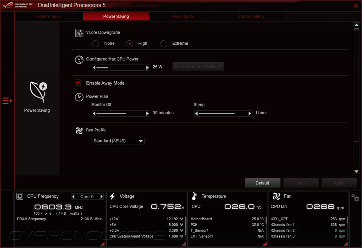362x248 pixels.
Task: Switch to next CPU core with right arrow
Action: tap(101, 197)
